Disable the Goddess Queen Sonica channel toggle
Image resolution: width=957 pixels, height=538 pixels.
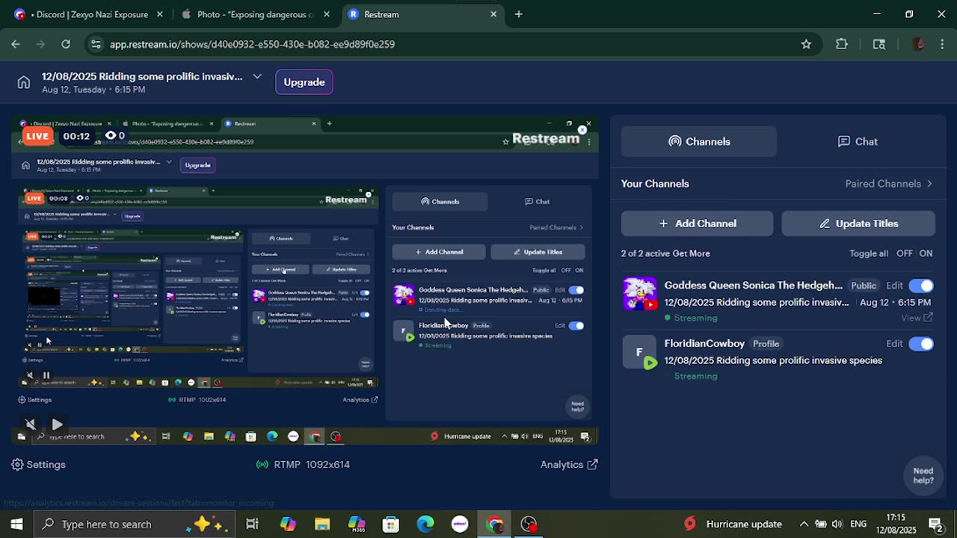coord(921,285)
